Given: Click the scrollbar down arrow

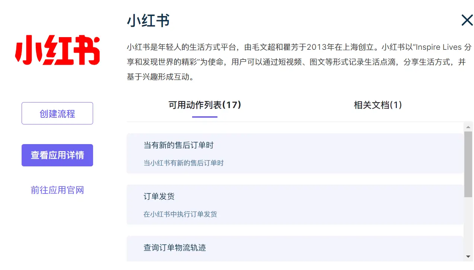Looking at the screenshot, I should pyautogui.click(x=468, y=257).
